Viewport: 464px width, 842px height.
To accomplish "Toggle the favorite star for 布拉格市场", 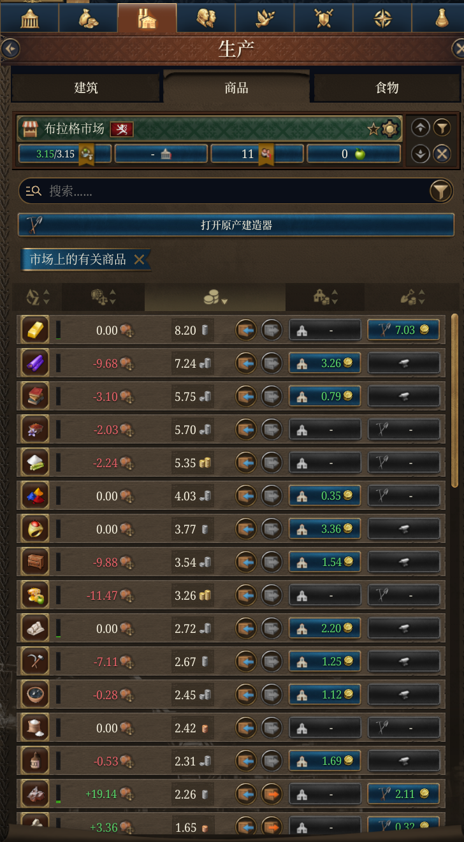I will pyautogui.click(x=373, y=129).
